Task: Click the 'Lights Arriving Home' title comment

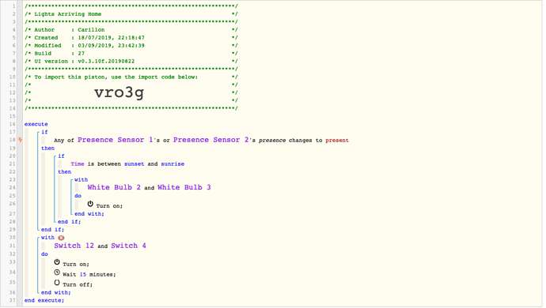Action: (67, 14)
